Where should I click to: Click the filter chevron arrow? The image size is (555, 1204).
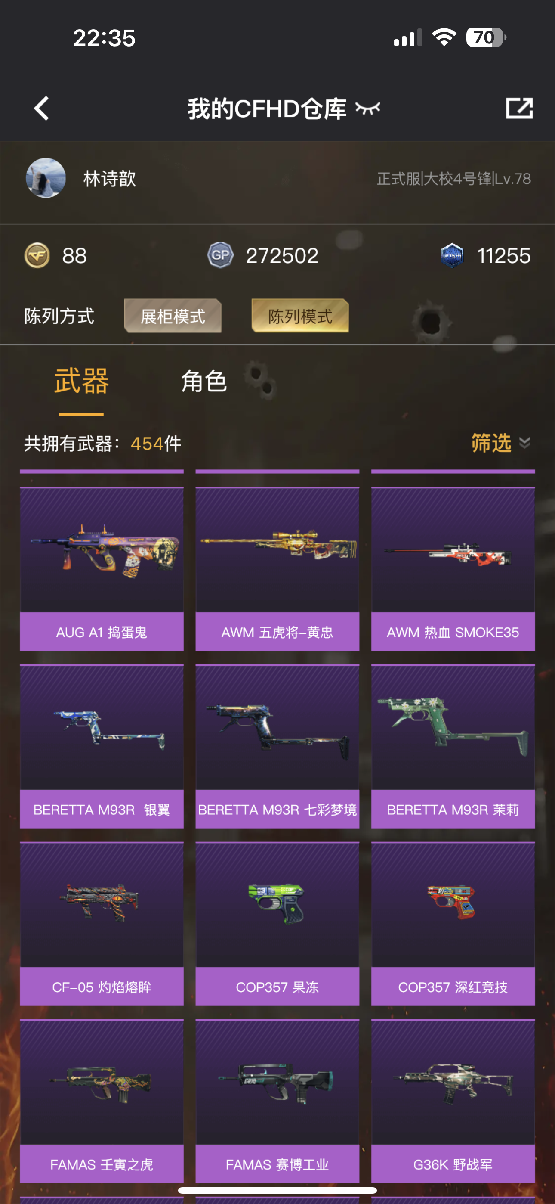pos(524,443)
